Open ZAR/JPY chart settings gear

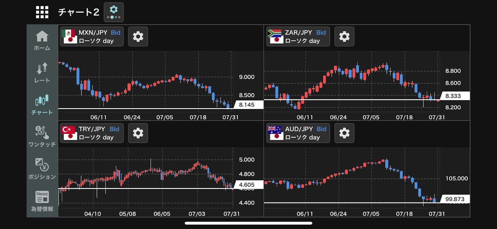(x=344, y=37)
